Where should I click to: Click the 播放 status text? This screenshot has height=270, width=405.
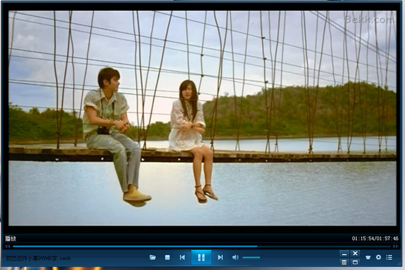click(x=10, y=239)
